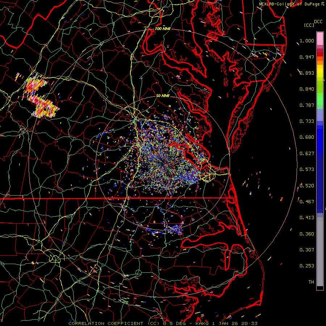Pick the yellow segment of the color bar
Viewport: 326px width, 326px height.
coord(320,71)
